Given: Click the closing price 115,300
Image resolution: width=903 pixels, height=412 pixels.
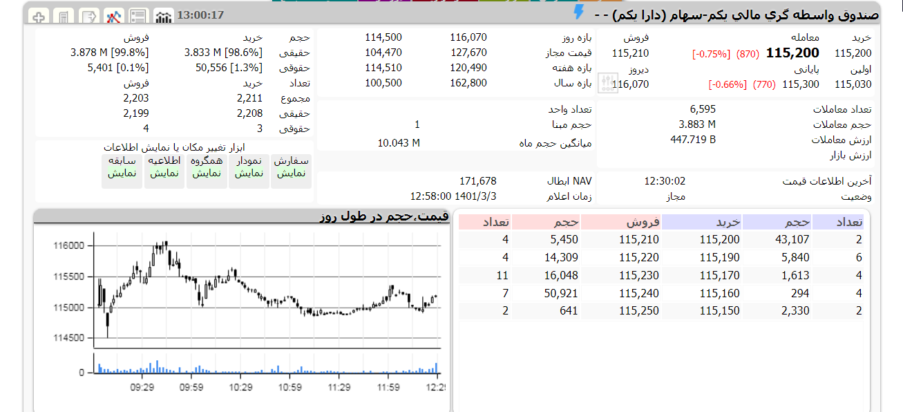Looking at the screenshot, I should (801, 84).
